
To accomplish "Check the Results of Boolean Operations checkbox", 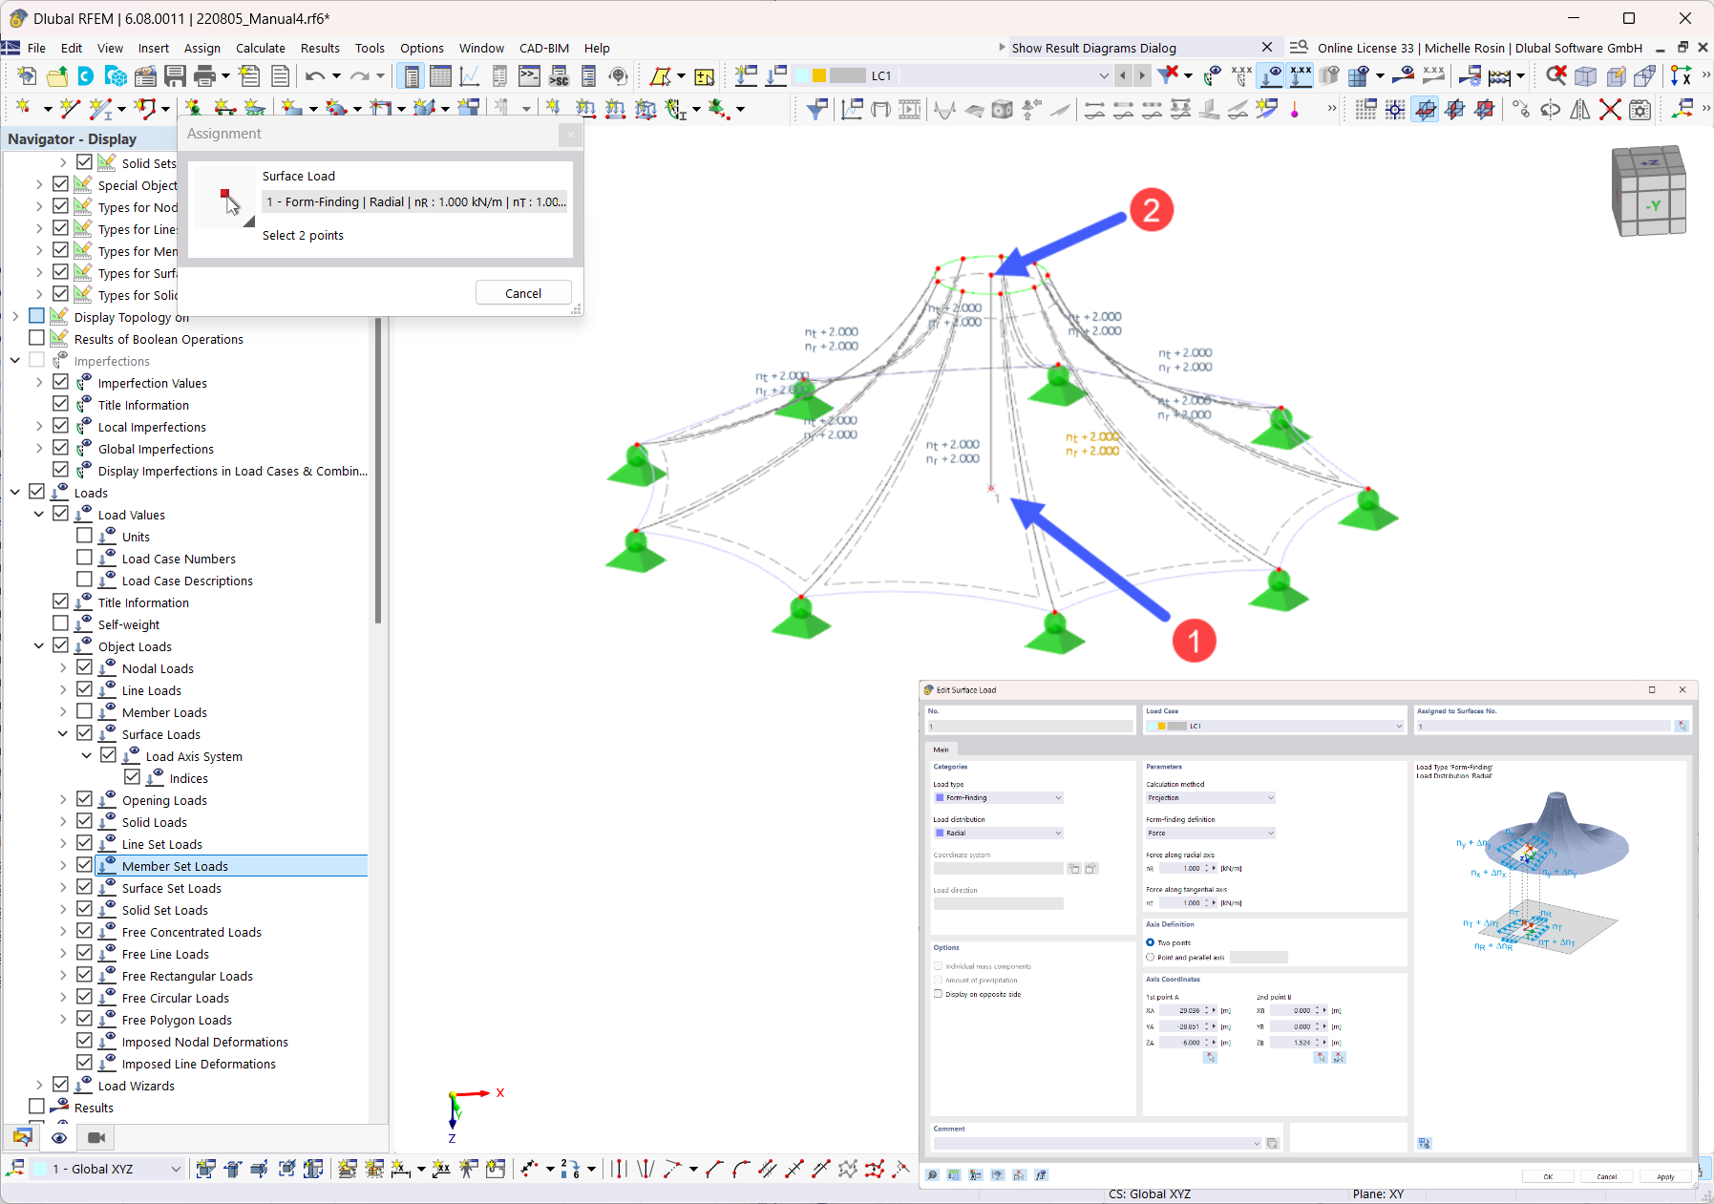I will pos(36,339).
